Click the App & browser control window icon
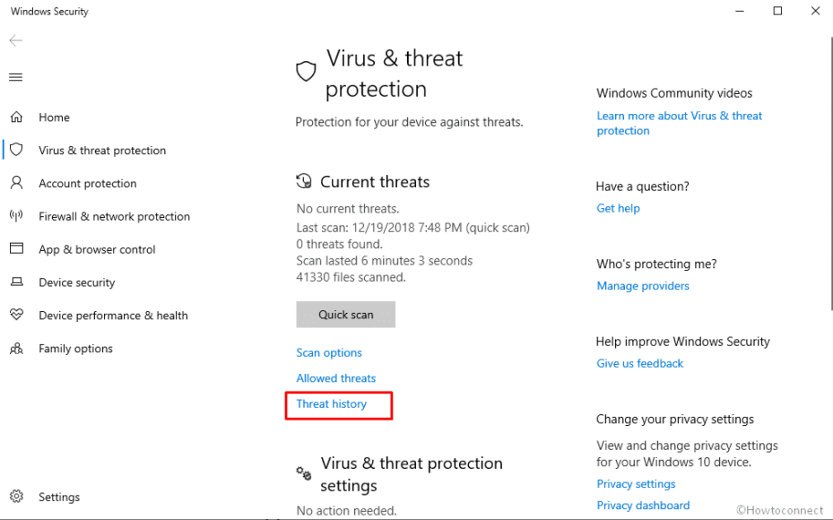833x520 pixels. click(x=16, y=248)
